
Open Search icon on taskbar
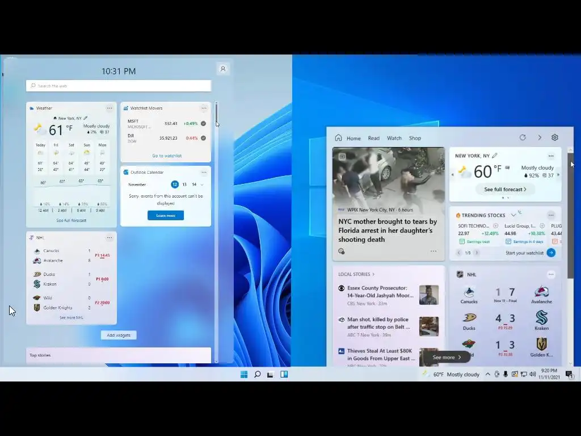click(257, 375)
